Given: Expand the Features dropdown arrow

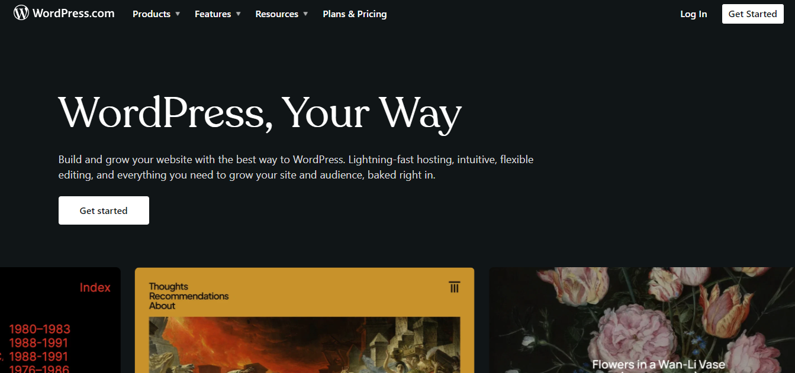Looking at the screenshot, I should pyautogui.click(x=238, y=14).
